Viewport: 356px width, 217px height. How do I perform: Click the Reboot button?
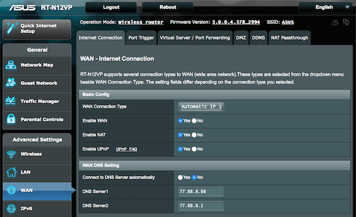tap(168, 7)
